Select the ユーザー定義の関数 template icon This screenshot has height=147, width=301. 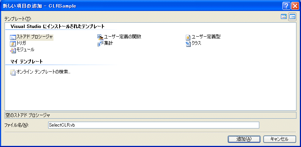point(100,37)
